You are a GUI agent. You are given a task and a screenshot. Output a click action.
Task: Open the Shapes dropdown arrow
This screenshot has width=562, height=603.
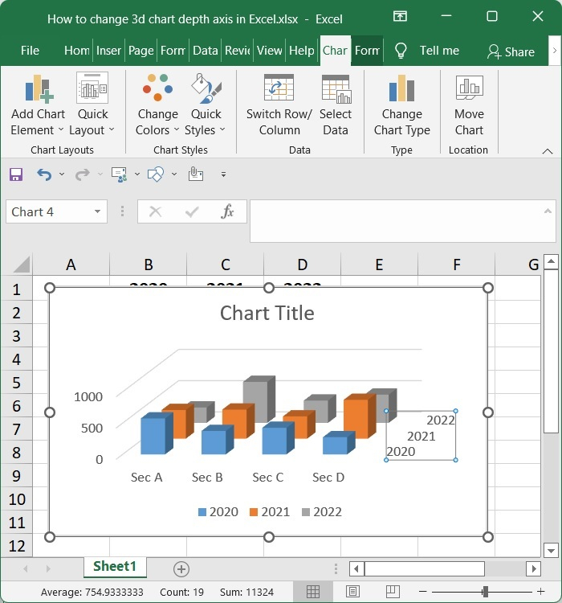coord(174,174)
